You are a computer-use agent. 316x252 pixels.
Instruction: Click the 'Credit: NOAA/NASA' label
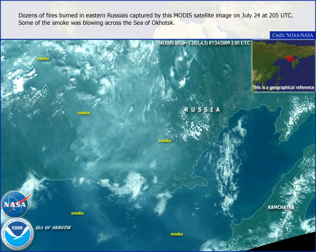(x=293, y=35)
